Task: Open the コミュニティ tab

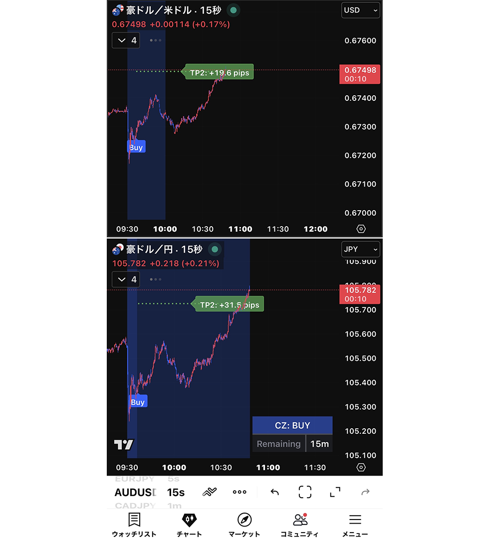Action: 299,525
